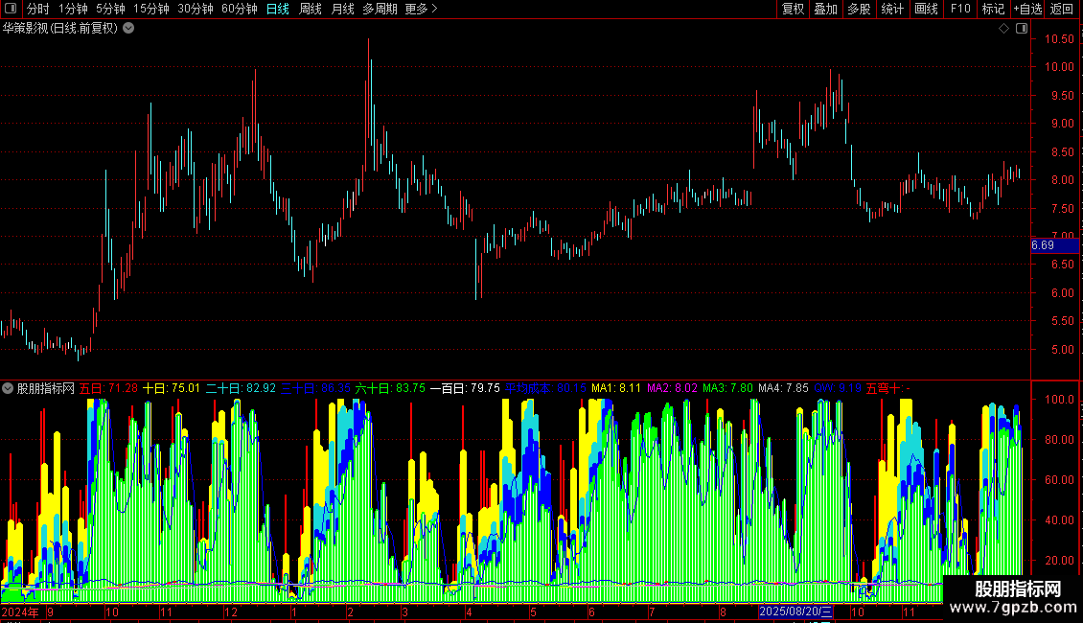The image size is (1083, 623).
Task: Expand the 华策影视 chart title dropdown
Action: coord(128,29)
